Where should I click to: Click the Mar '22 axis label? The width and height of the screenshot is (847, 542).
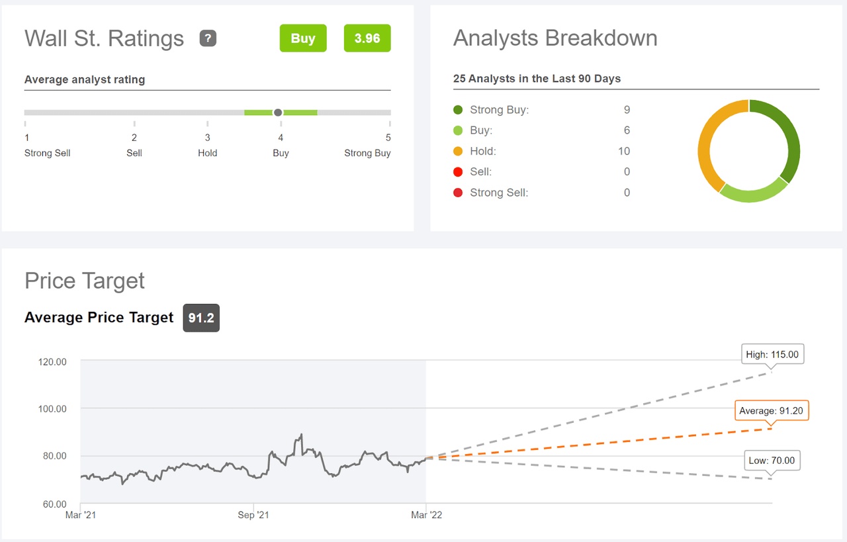pos(427,515)
